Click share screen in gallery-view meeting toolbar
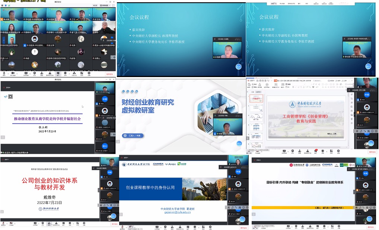Image resolution: width=379 pixels, height=230 pixels. 26,73
